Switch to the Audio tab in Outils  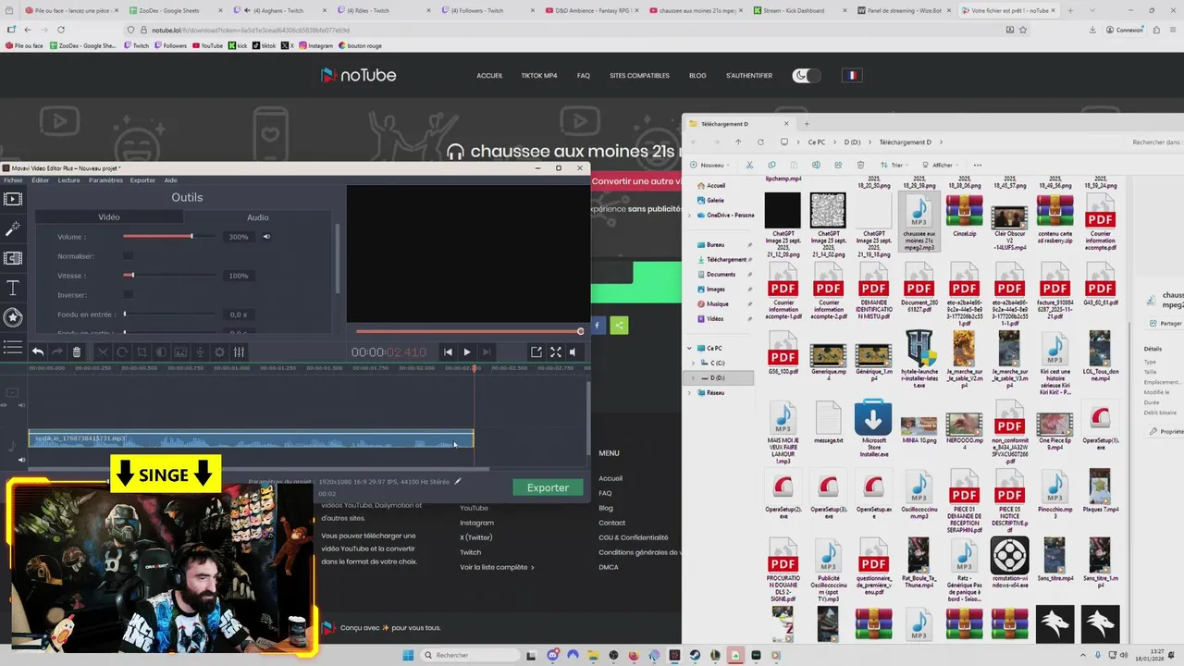[257, 217]
